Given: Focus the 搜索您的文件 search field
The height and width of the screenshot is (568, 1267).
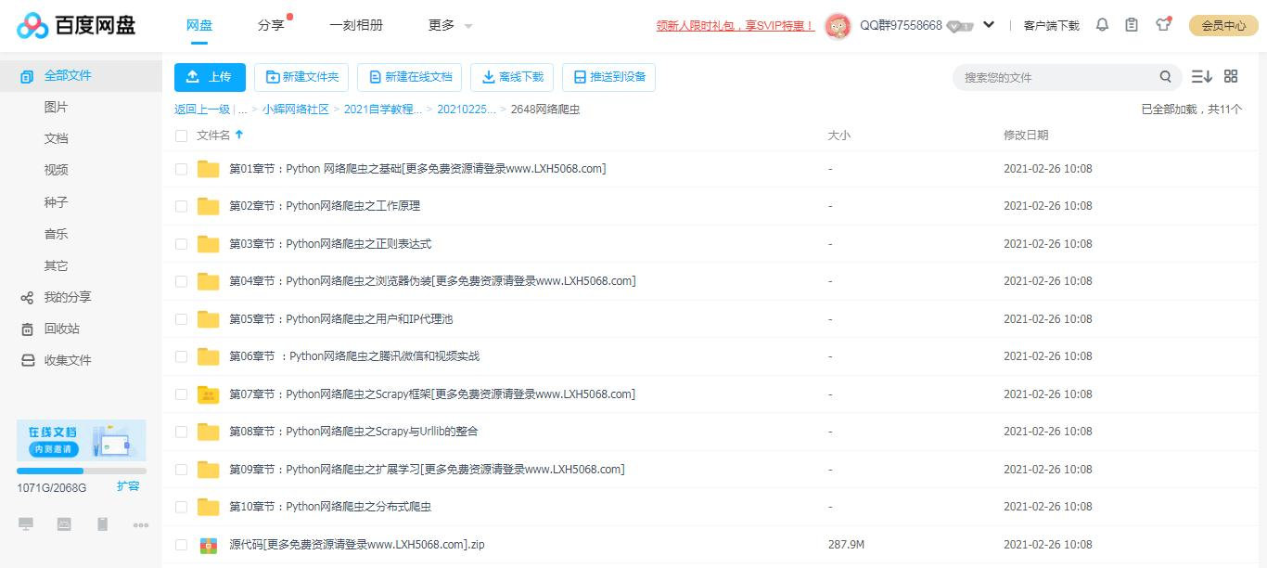Looking at the screenshot, I should click(x=1057, y=77).
